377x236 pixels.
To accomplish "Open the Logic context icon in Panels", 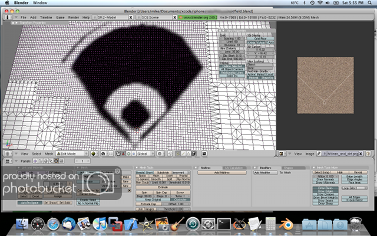I will [35, 161].
